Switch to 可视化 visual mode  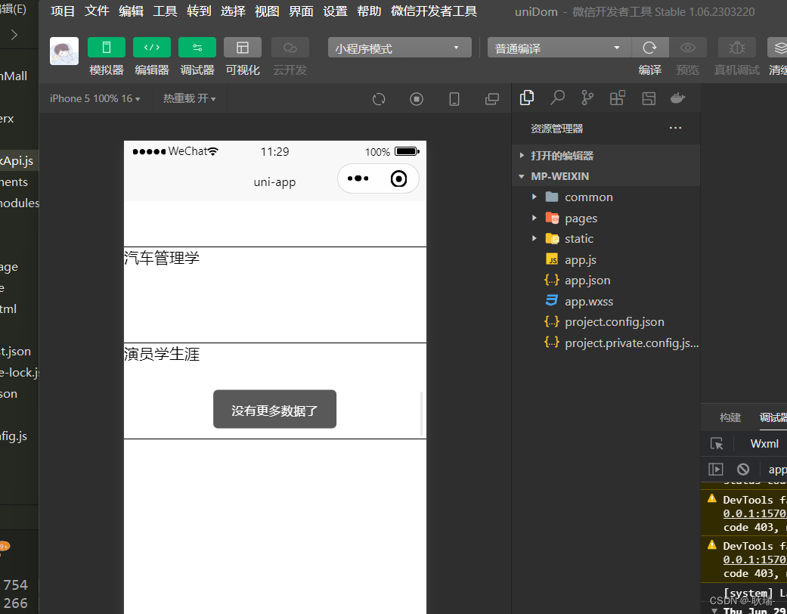pos(242,47)
